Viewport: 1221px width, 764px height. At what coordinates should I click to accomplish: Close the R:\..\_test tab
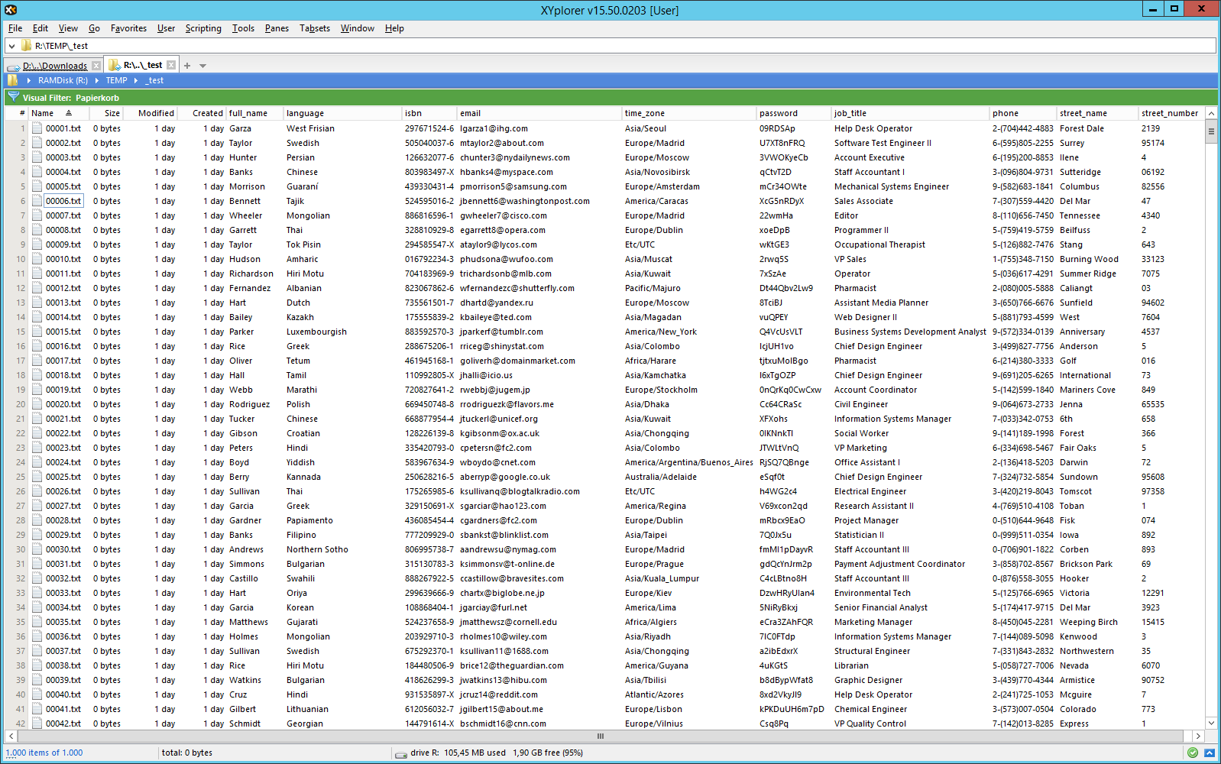[x=171, y=66]
